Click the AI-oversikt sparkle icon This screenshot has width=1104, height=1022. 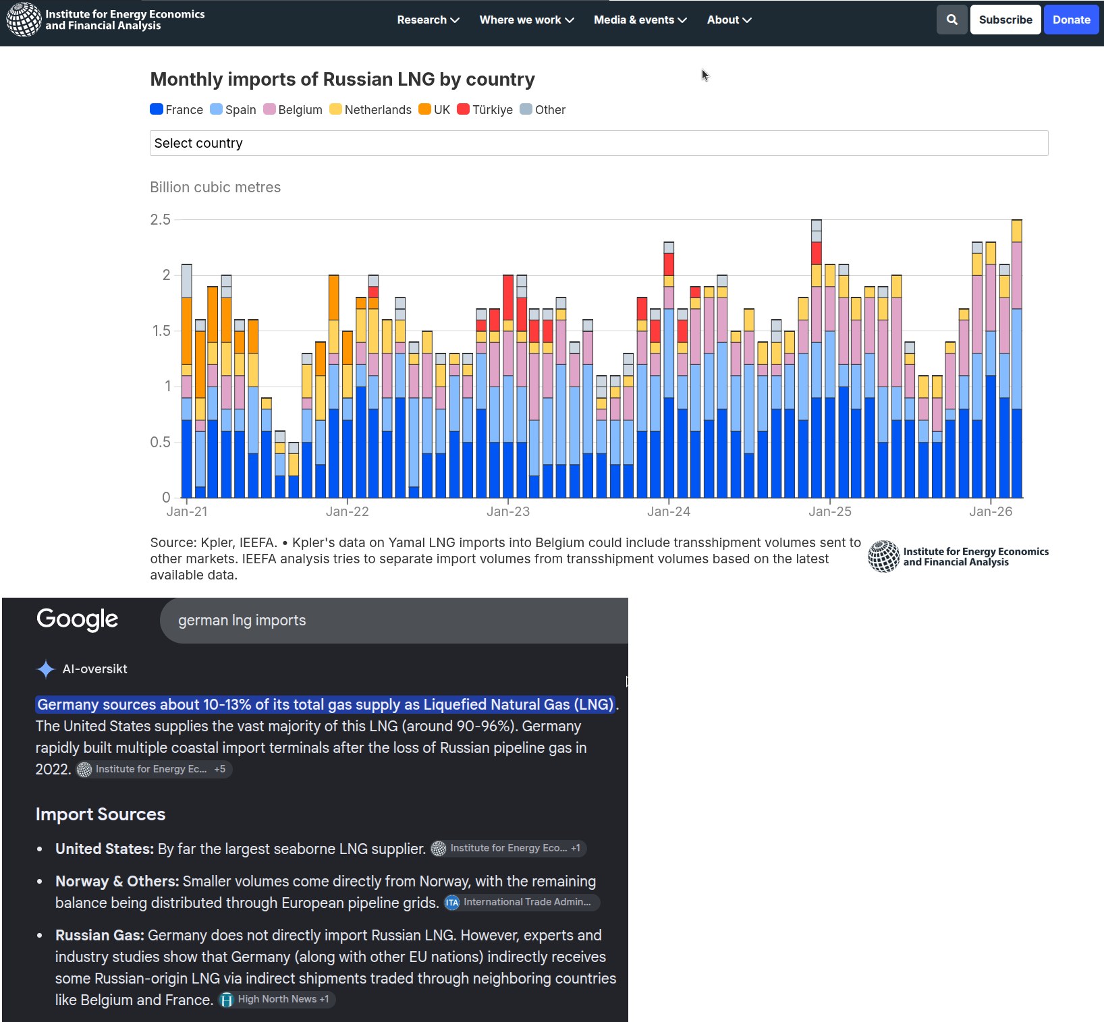click(46, 669)
